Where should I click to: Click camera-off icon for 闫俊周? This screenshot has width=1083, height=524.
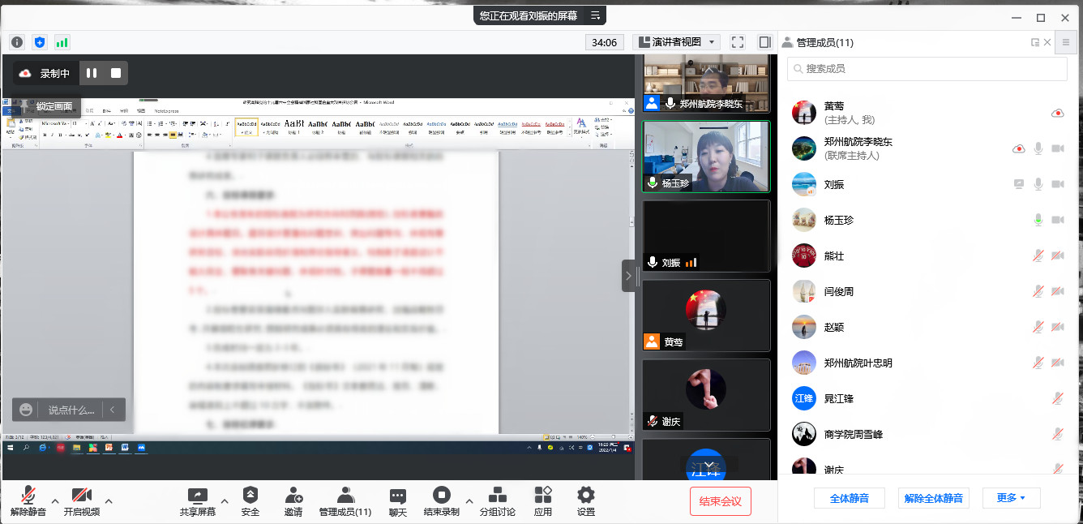(1057, 291)
